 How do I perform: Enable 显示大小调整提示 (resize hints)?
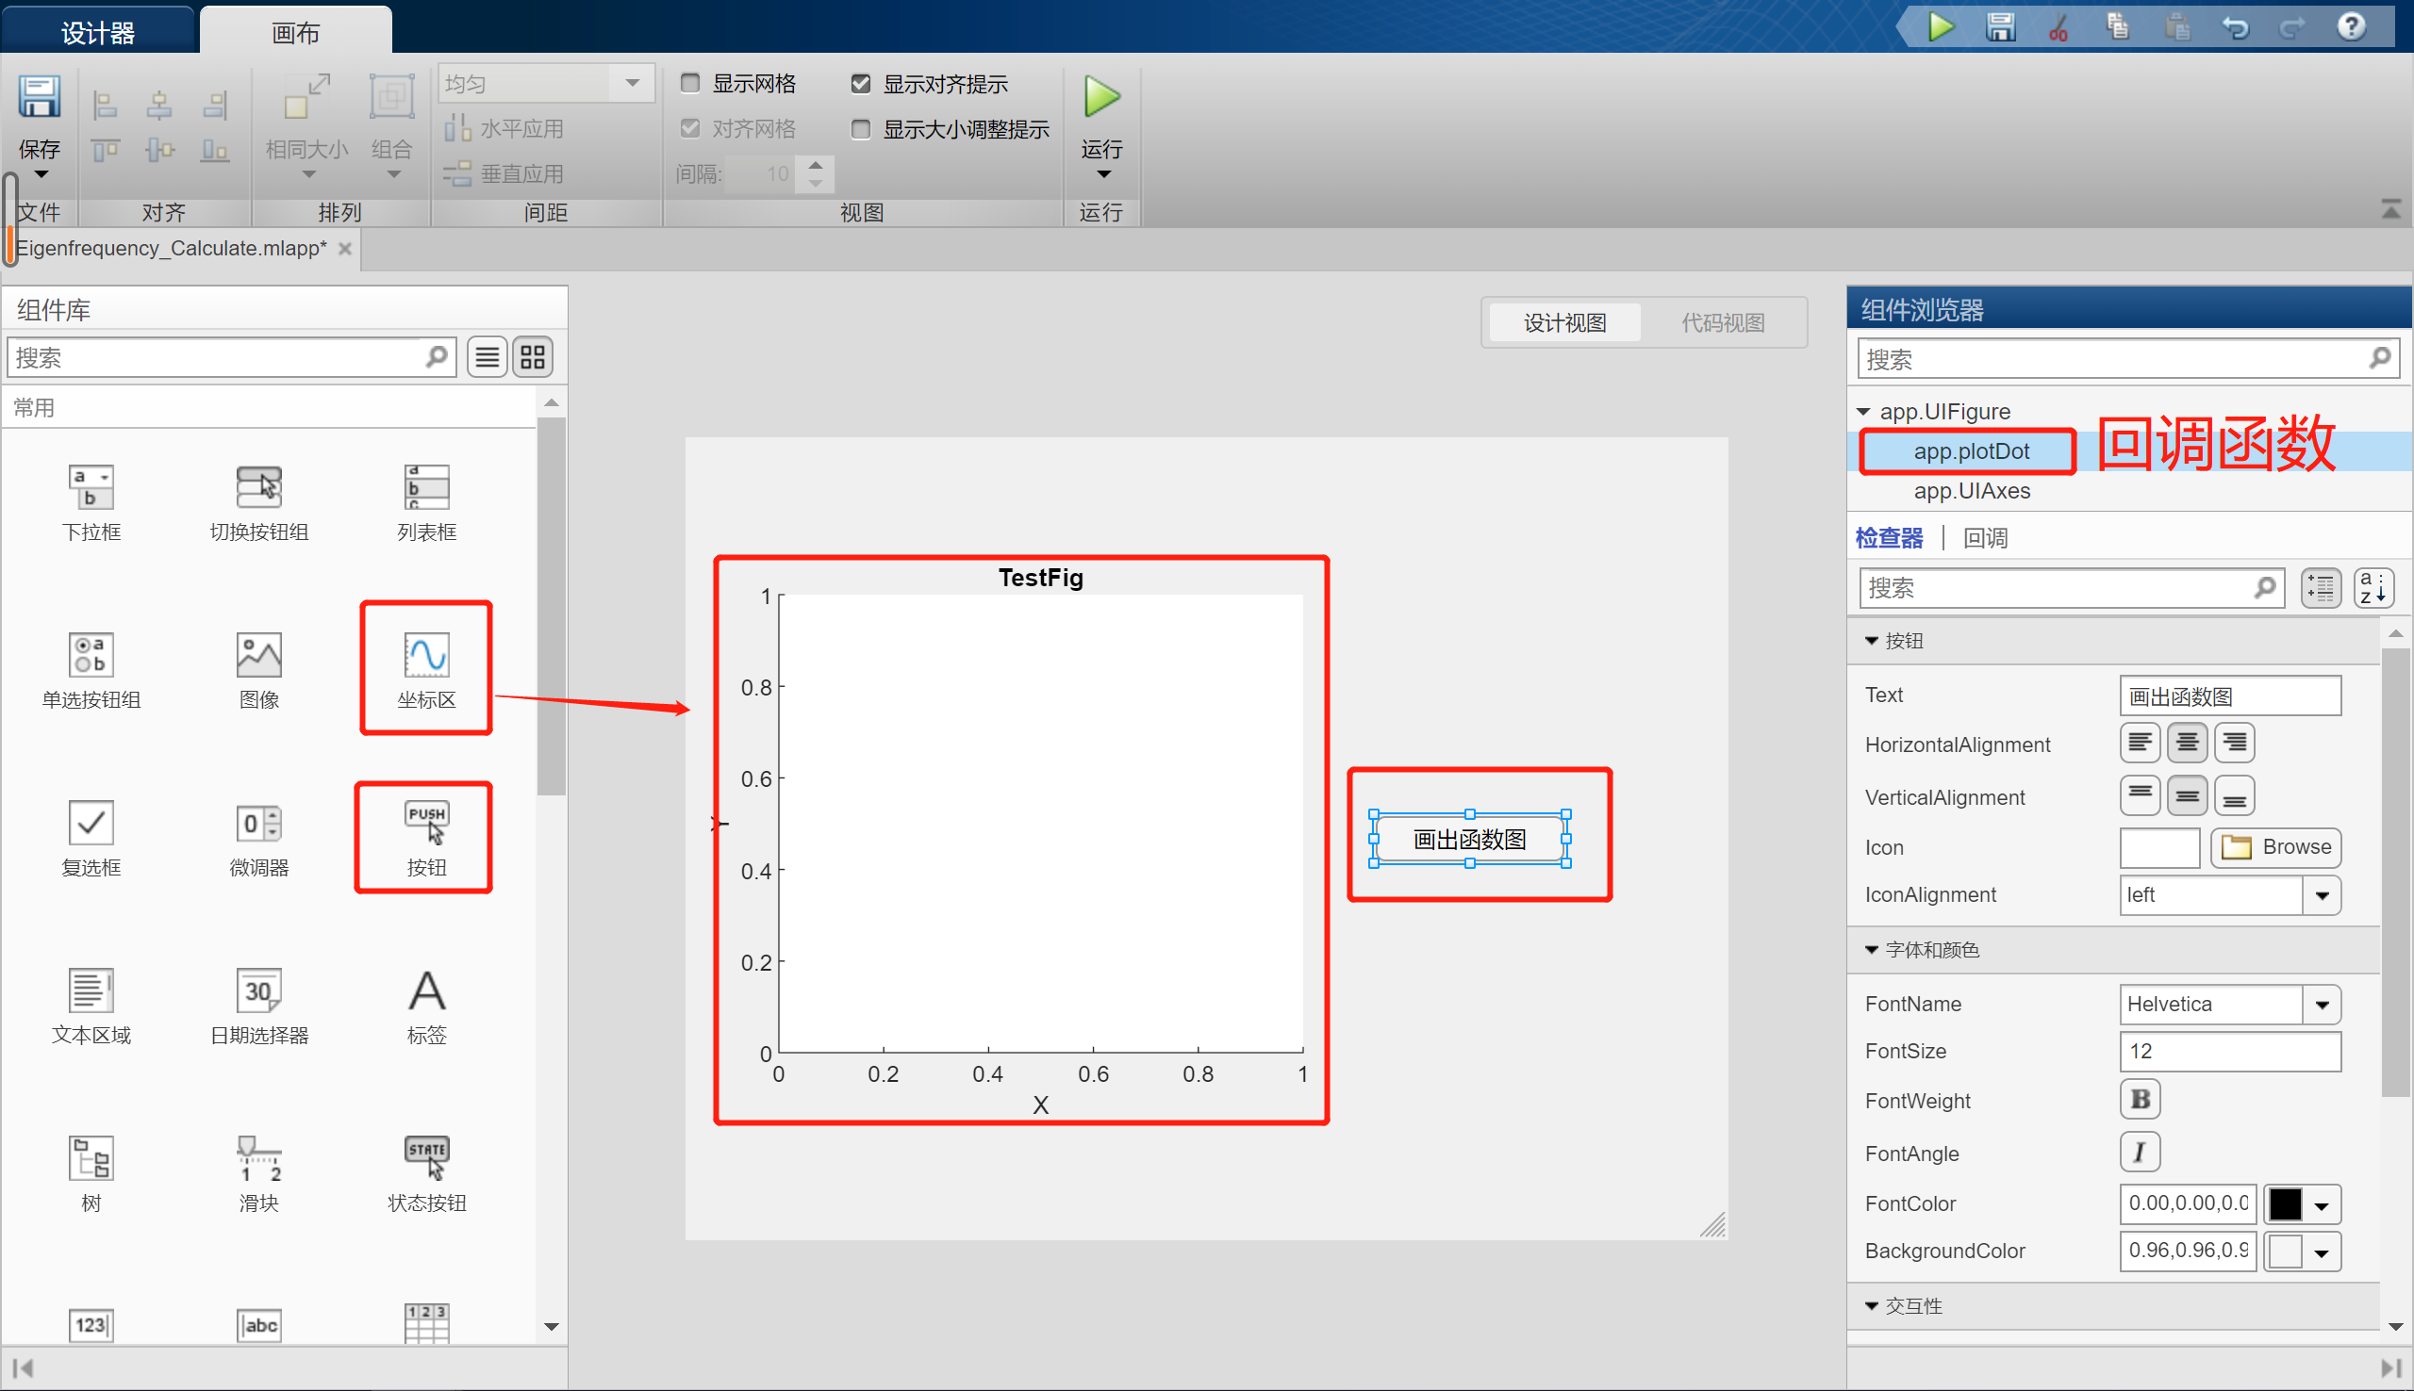860,129
